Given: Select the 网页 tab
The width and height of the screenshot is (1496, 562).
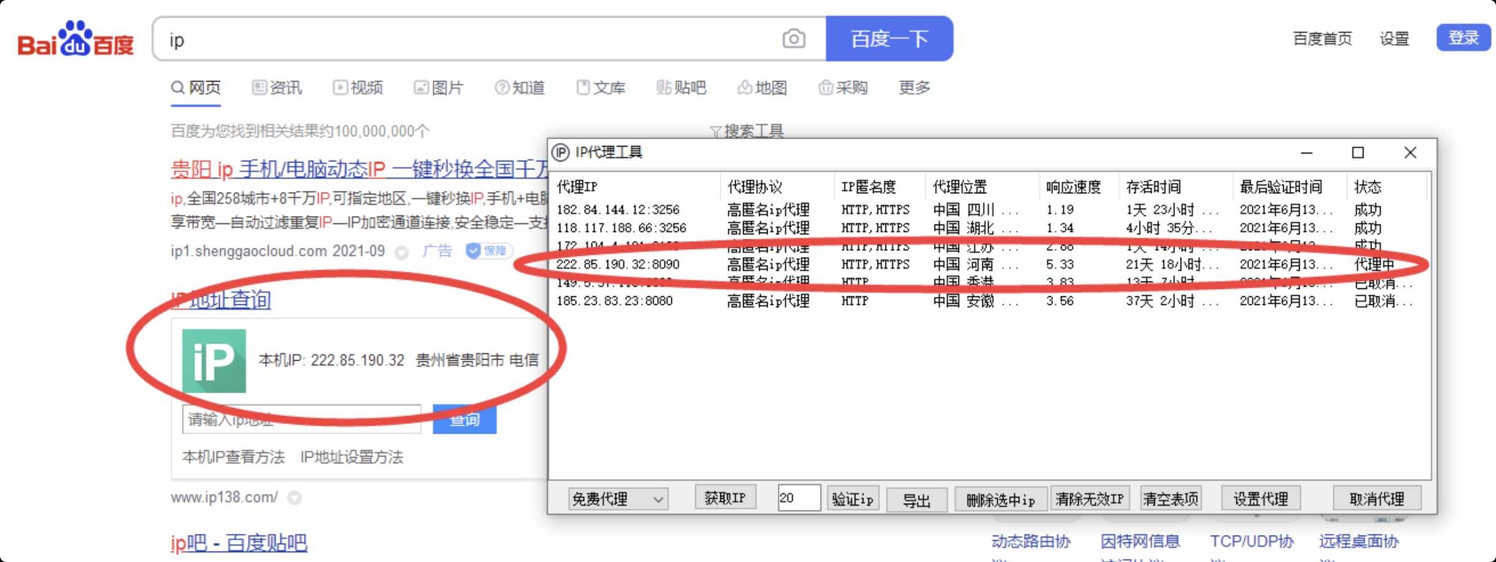Looking at the screenshot, I should (196, 88).
